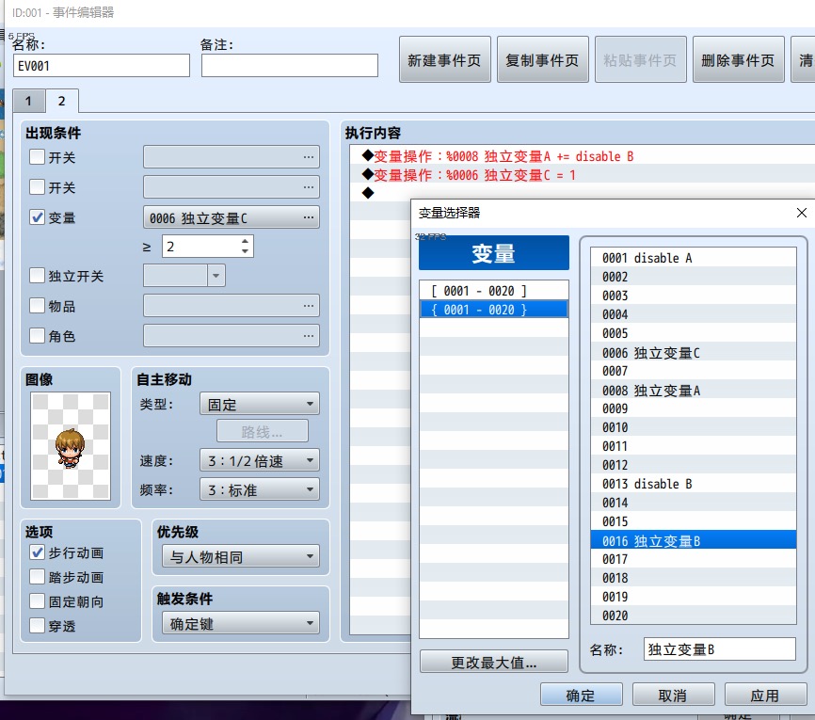Viewport: 815px width, 720px height.
Task: Select variable 0018 in list
Action: 694,578
